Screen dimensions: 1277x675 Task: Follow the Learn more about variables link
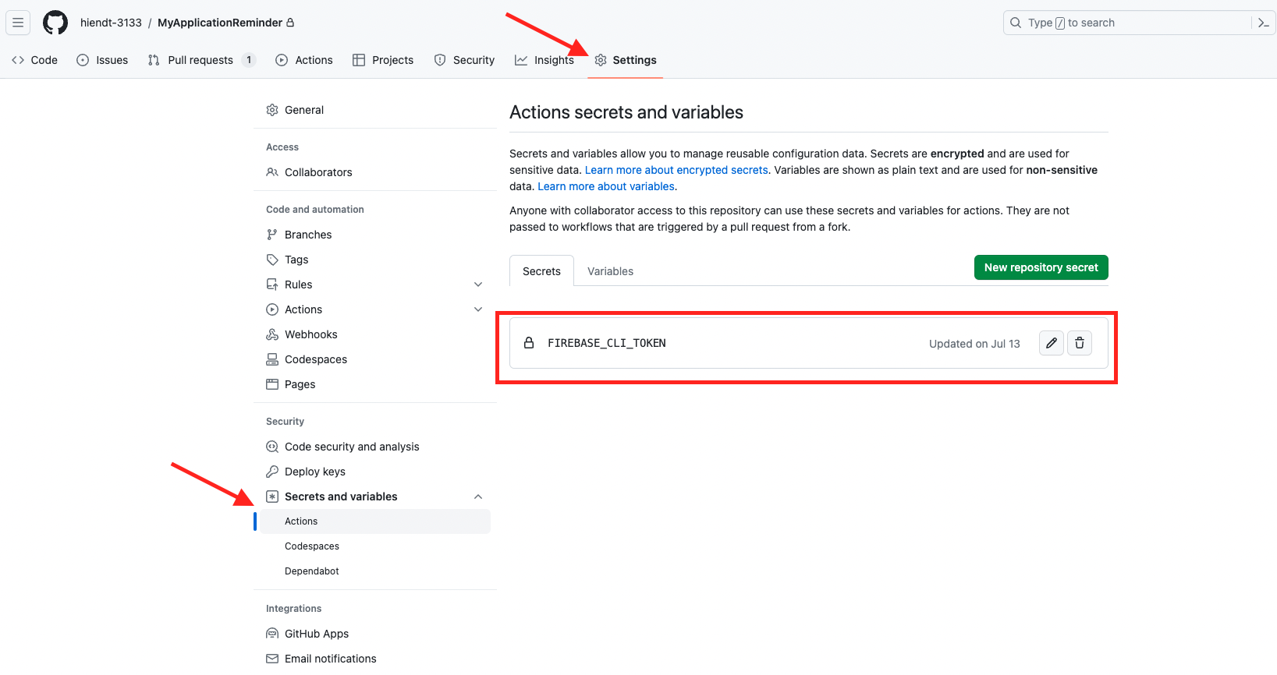pyautogui.click(x=605, y=186)
